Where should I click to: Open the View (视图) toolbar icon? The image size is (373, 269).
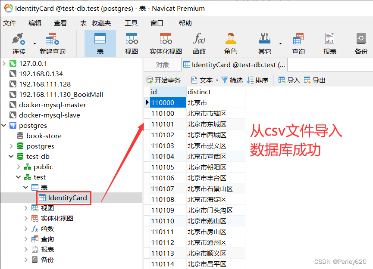(x=132, y=44)
